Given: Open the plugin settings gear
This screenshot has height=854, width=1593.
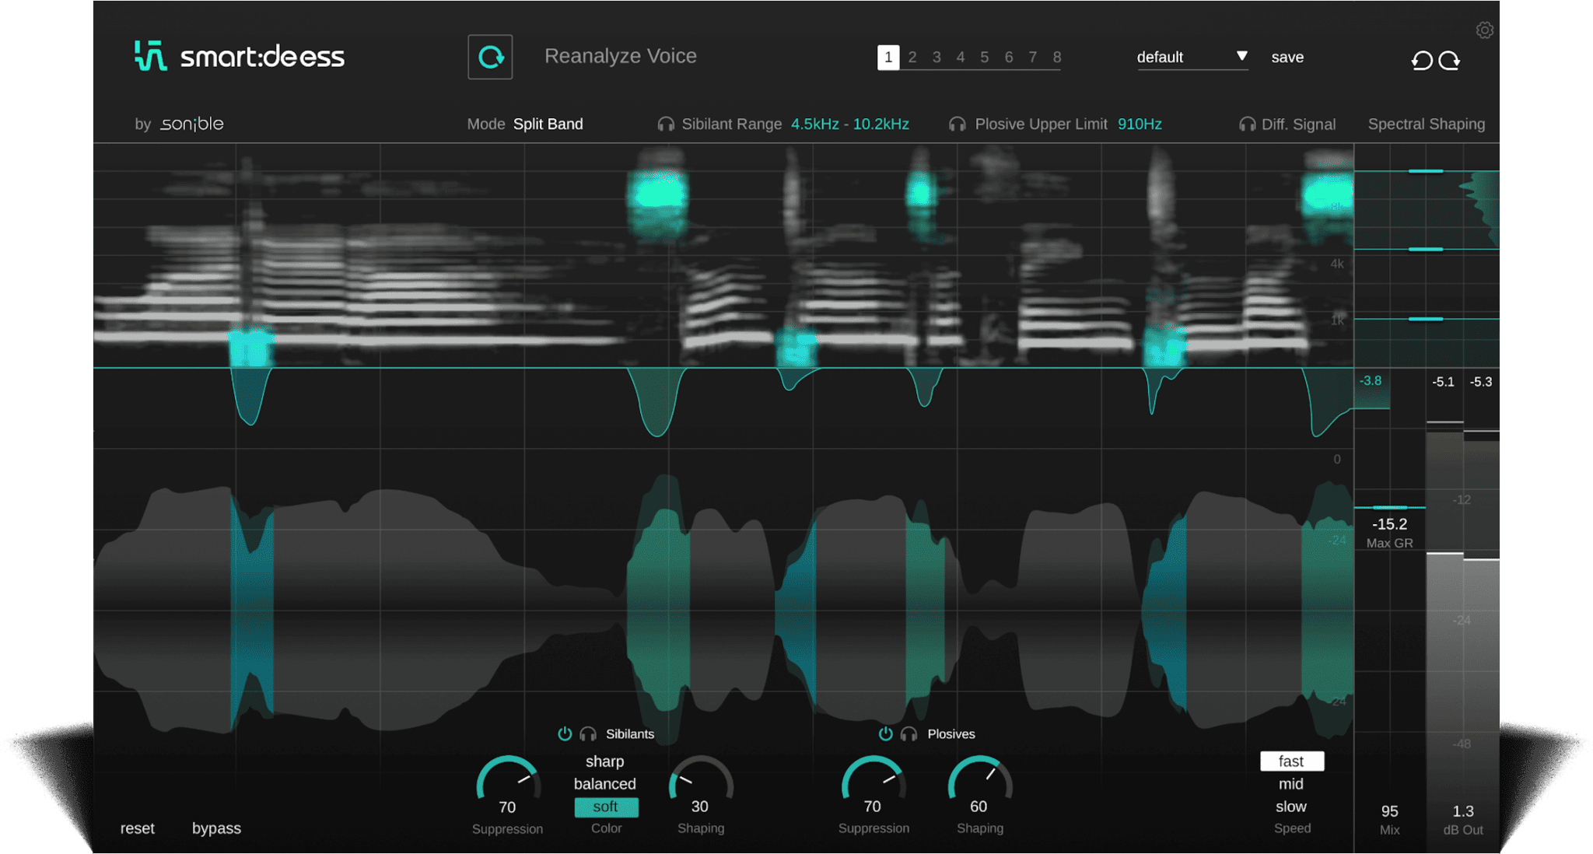Looking at the screenshot, I should [1485, 30].
